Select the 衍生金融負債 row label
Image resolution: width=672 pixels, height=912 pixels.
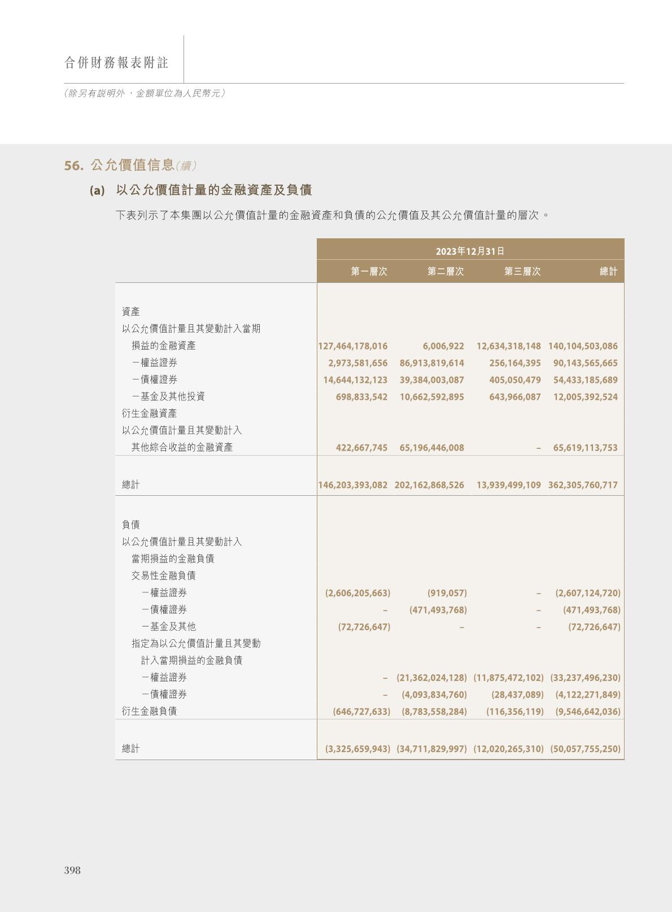click(149, 711)
